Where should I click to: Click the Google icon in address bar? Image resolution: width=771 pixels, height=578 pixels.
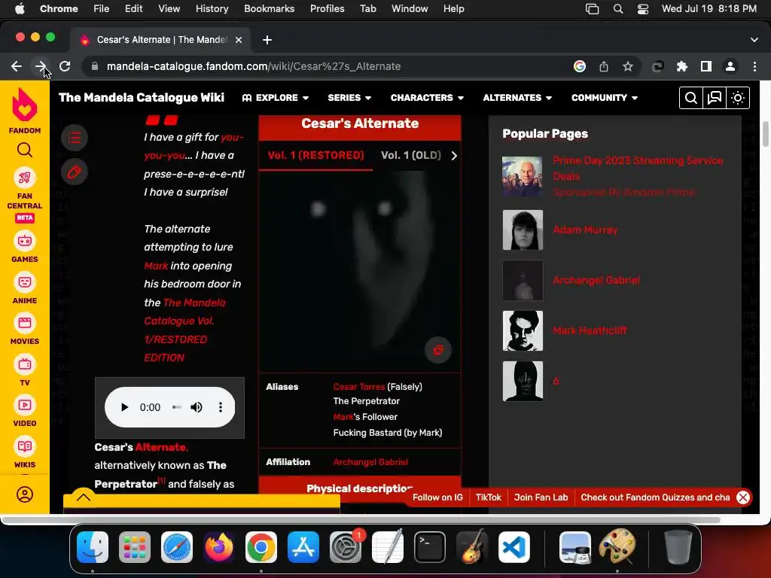580,66
